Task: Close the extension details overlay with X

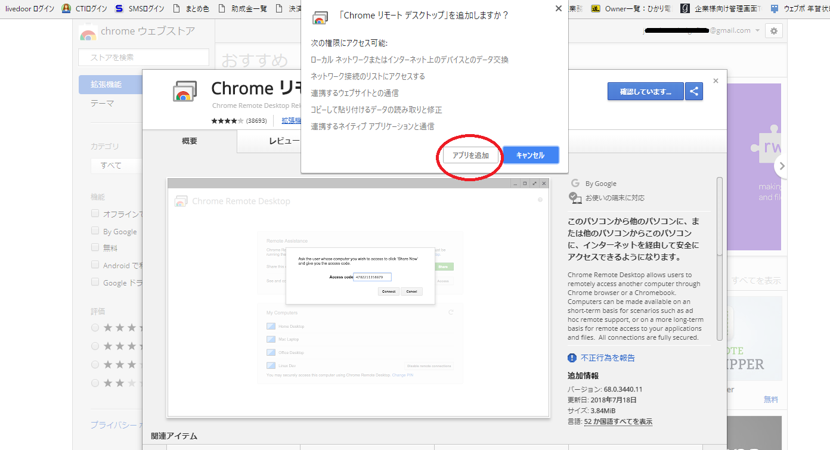Action: pos(716,81)
